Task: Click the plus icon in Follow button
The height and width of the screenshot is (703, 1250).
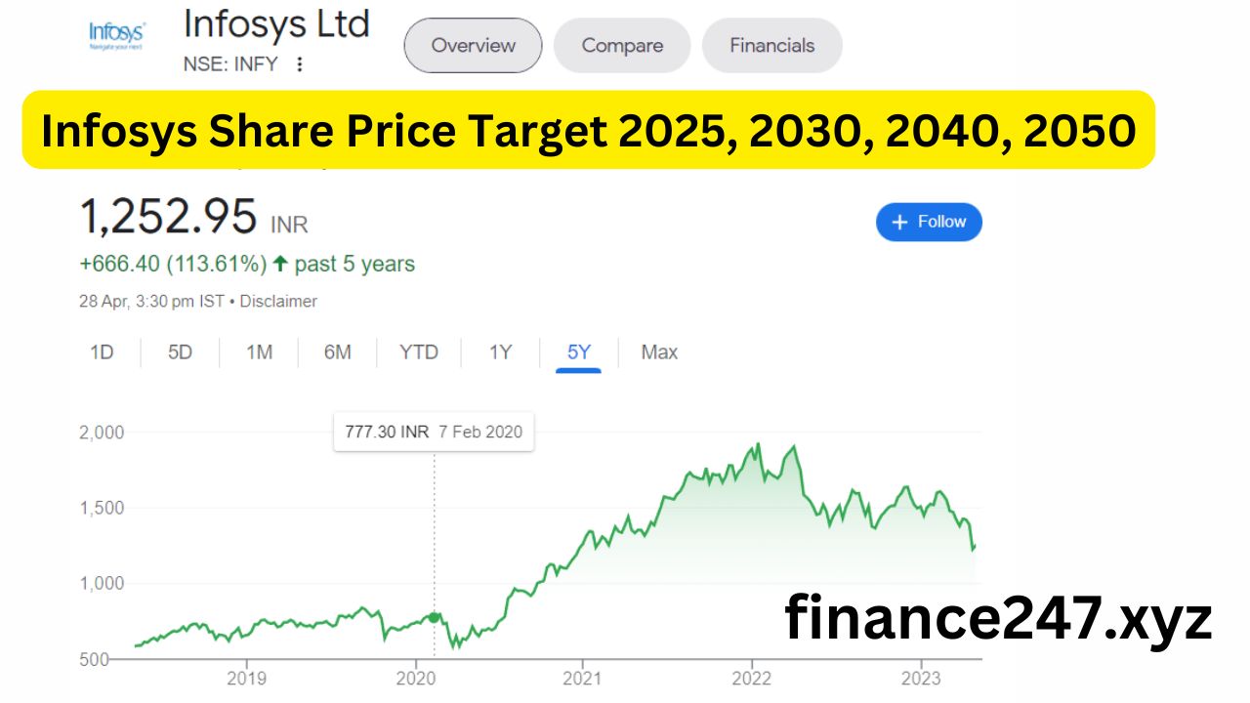Action: tap(900, 223)
